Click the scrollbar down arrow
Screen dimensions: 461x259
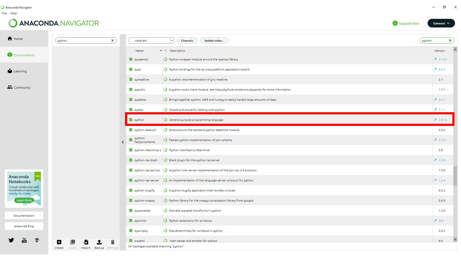[455, 239]
